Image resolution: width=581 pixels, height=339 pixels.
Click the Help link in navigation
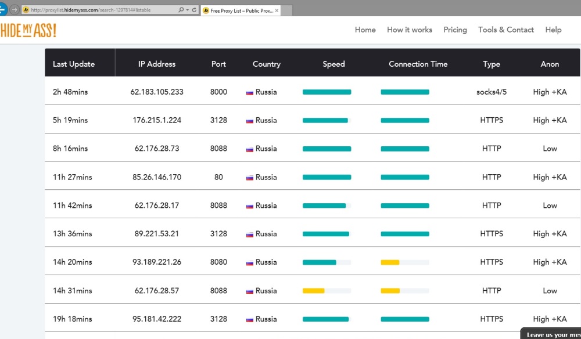[553, 30]
